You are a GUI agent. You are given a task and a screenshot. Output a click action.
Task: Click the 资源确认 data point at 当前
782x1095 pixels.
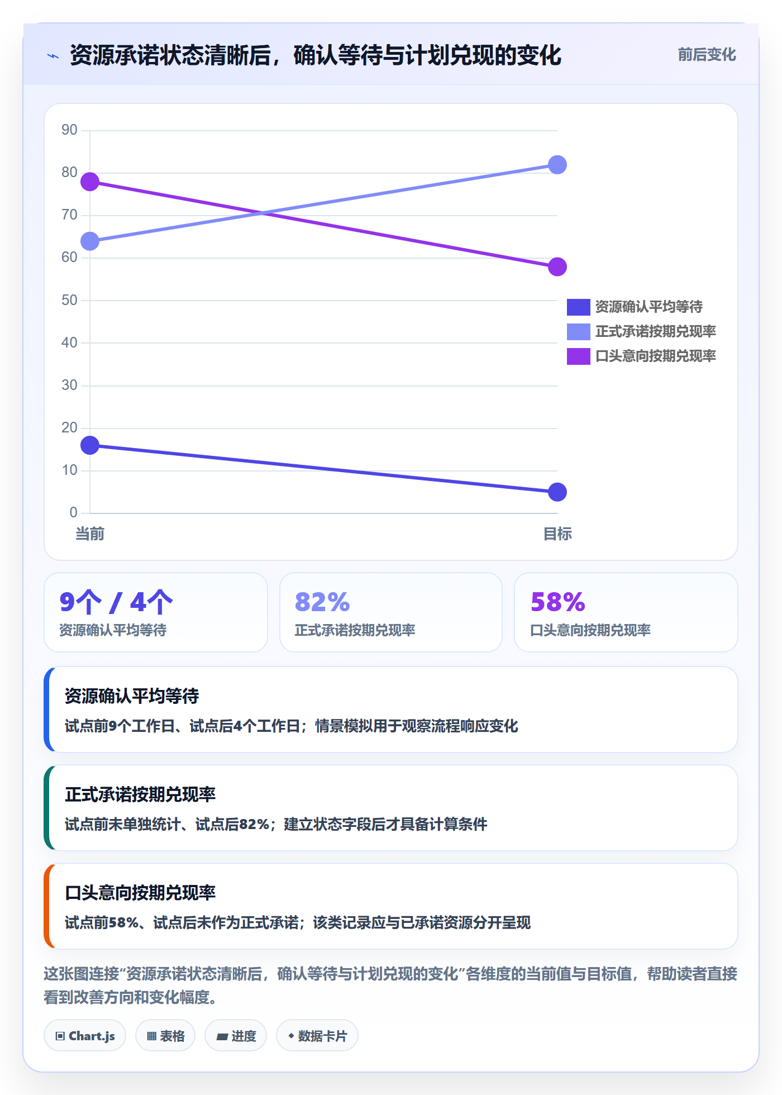click(90, 445)
